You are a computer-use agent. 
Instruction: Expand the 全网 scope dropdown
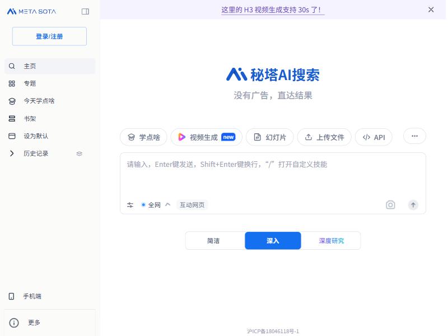(x=156, y=205)
